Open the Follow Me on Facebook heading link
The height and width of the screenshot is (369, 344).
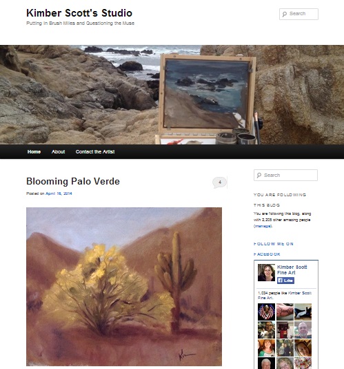tap(274, 249)
